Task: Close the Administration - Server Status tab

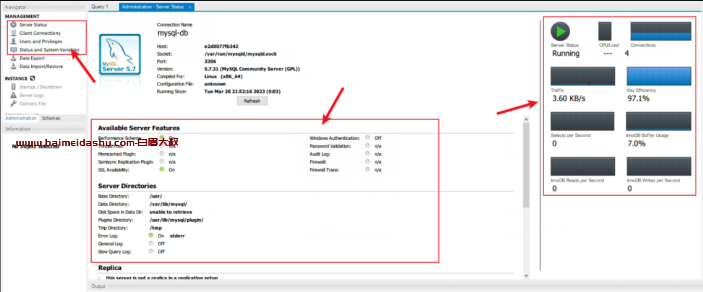Action: coord(190,7)
